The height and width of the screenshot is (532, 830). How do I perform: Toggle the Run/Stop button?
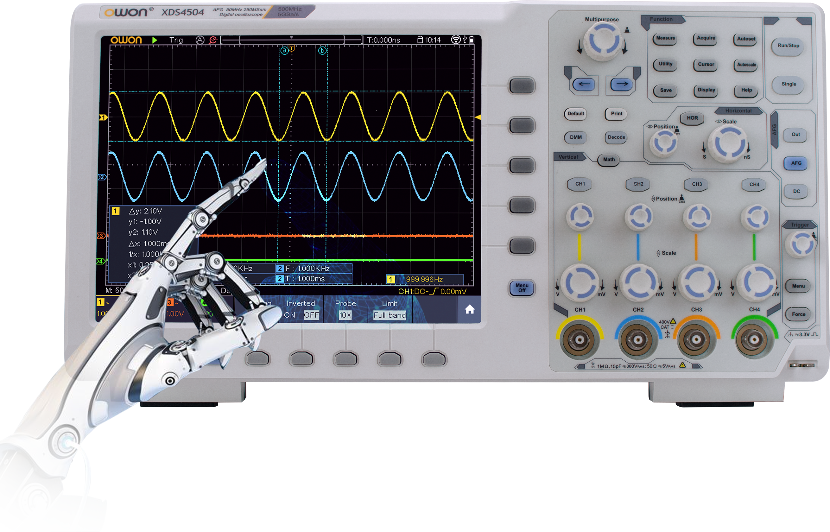788,46
